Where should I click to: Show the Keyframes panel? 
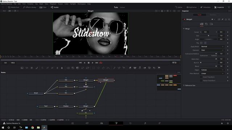[x=191, y=7]
